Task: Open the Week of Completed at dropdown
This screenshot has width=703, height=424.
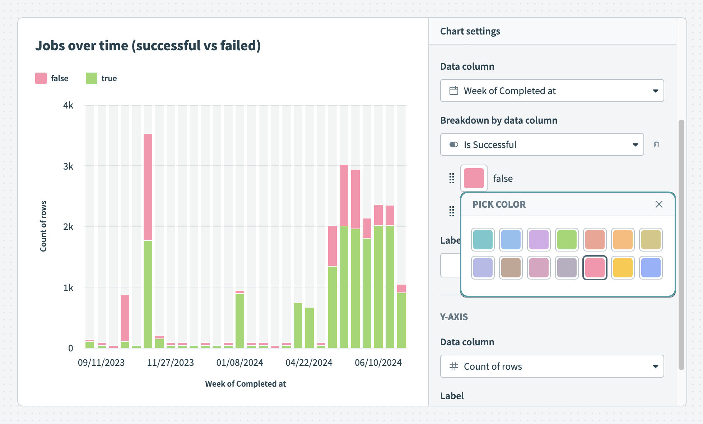Action: (x=655, y=91)
